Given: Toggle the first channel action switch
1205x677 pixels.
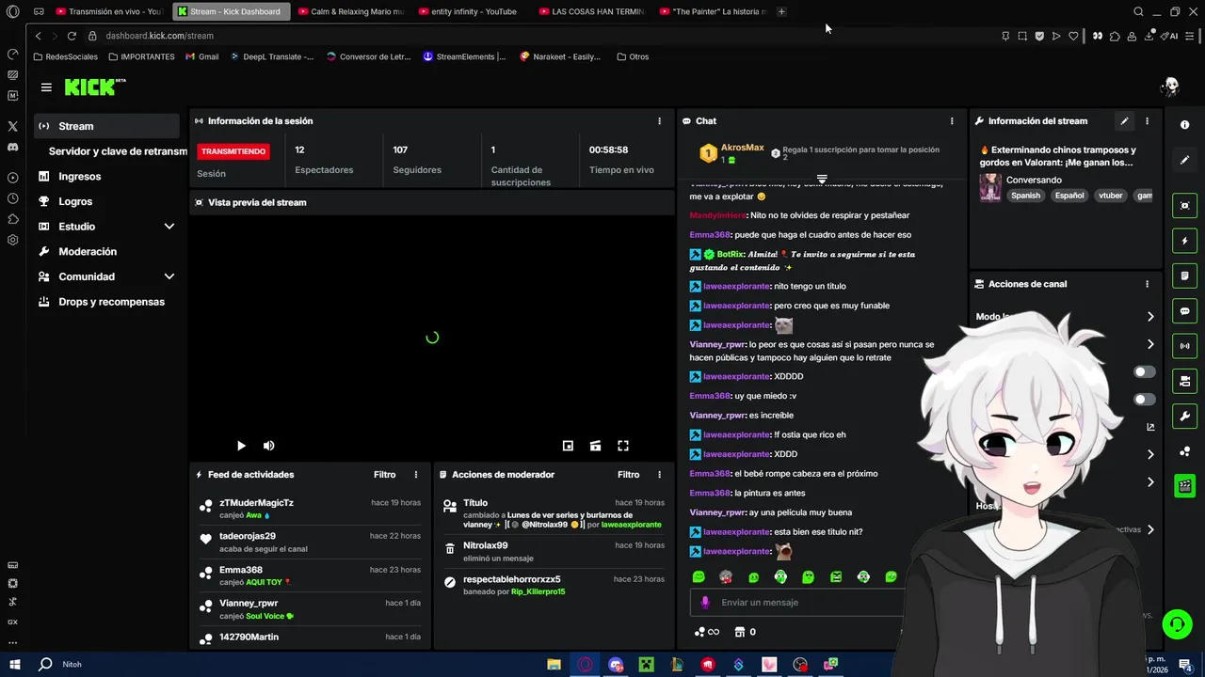Looking at the screenshot, I should tap(1145, 372).
